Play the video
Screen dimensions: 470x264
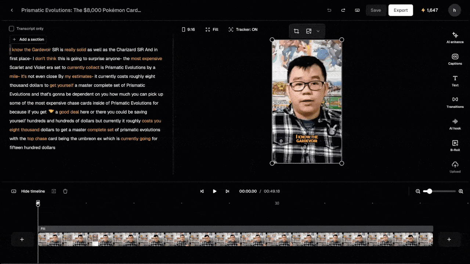215,191
